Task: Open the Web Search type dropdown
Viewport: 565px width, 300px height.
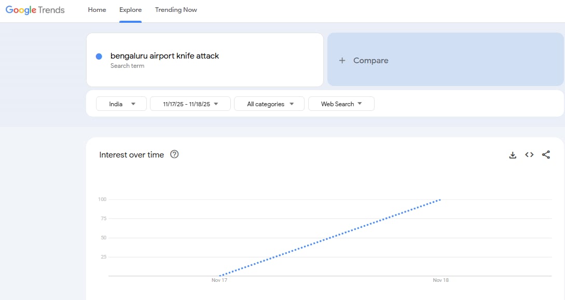Action: 341,104
